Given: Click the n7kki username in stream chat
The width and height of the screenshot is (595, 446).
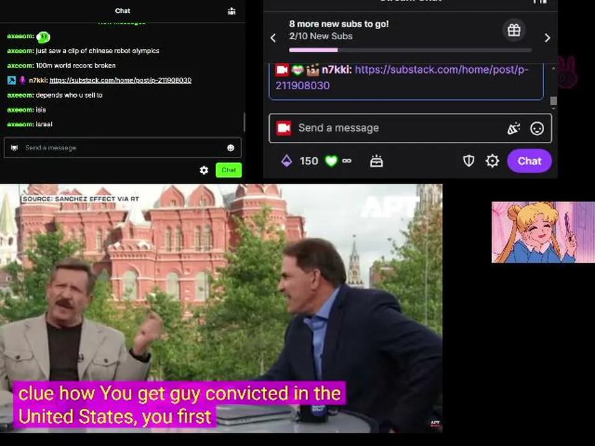Looking at the screenshot, I should (x=336, y=70).
